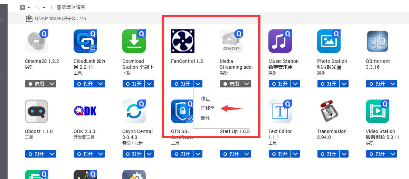Open FanControl with 打开 button
The height and width of the screenshot is (179, 409).
182,84
